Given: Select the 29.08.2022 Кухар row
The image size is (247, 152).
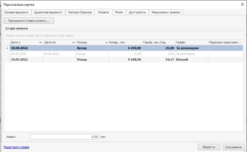Looking at the screenshot, I should 81,54.
